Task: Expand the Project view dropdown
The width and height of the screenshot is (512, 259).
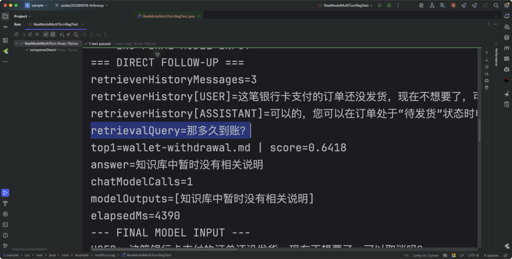Action: click(22, 16)
